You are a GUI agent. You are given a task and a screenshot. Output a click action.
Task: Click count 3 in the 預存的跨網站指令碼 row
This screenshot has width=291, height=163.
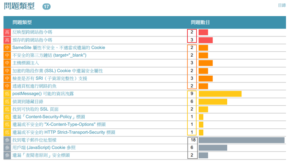pyautogui.click(x=192, y=40)
